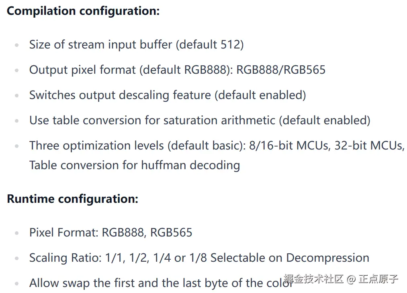This screenshot has width=407, height=293.
Task: Click the 'Compilation configuration:' heading
Action: click(83, 11)
